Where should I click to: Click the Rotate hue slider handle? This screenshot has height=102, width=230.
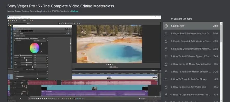(x=21, y=55)
